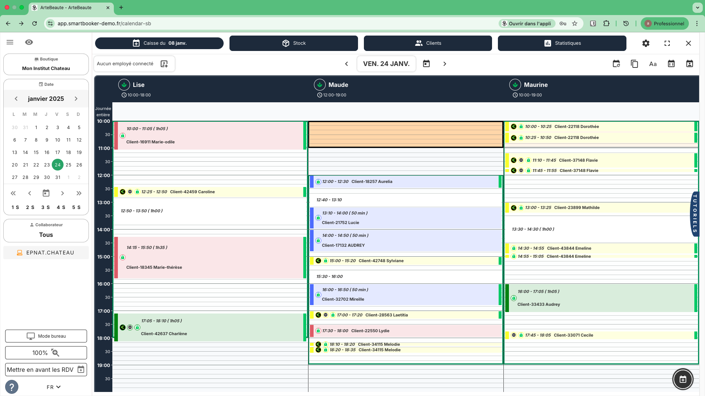
Task: Open today's date picker calendar icon
Action: pyautogui.click(x=426, y=63)
